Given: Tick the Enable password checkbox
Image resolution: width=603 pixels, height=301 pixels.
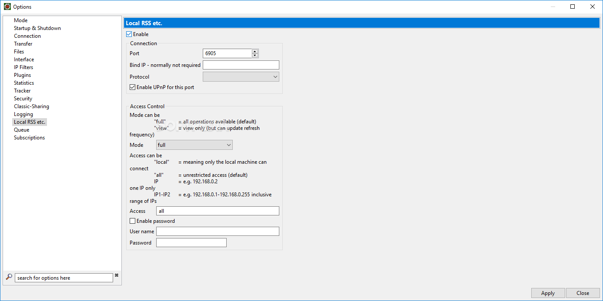Looking at the screenshot, I should point(133,221).
